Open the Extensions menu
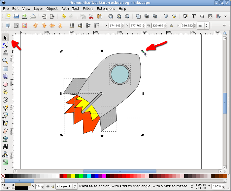The image size is (231, 191). click(106, 9)
